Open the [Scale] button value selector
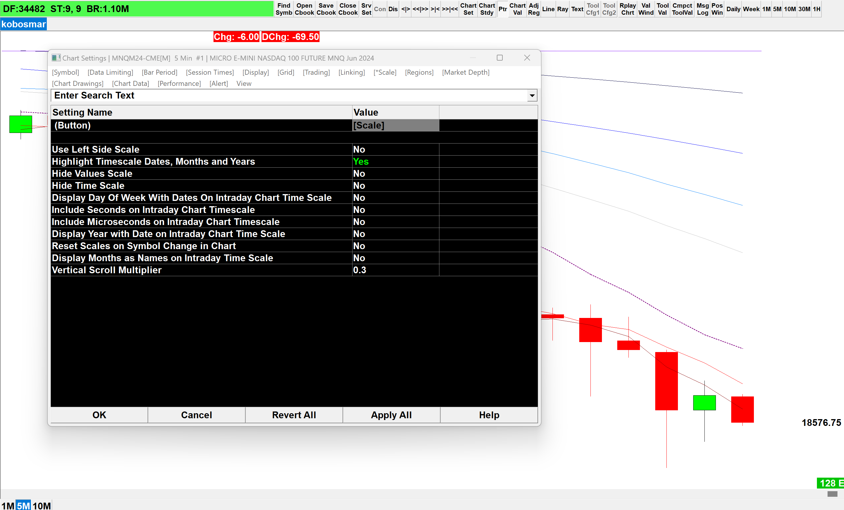This screenshot has height=510, width=844. pyautogui.click(x=395, y=125)
